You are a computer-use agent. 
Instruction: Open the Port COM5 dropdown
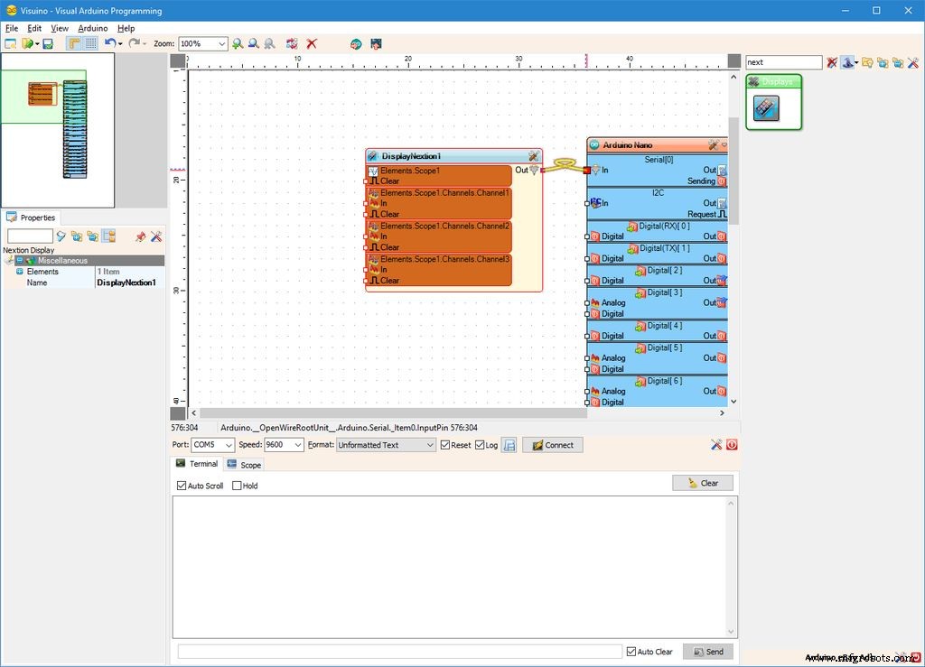pos(228,445)
